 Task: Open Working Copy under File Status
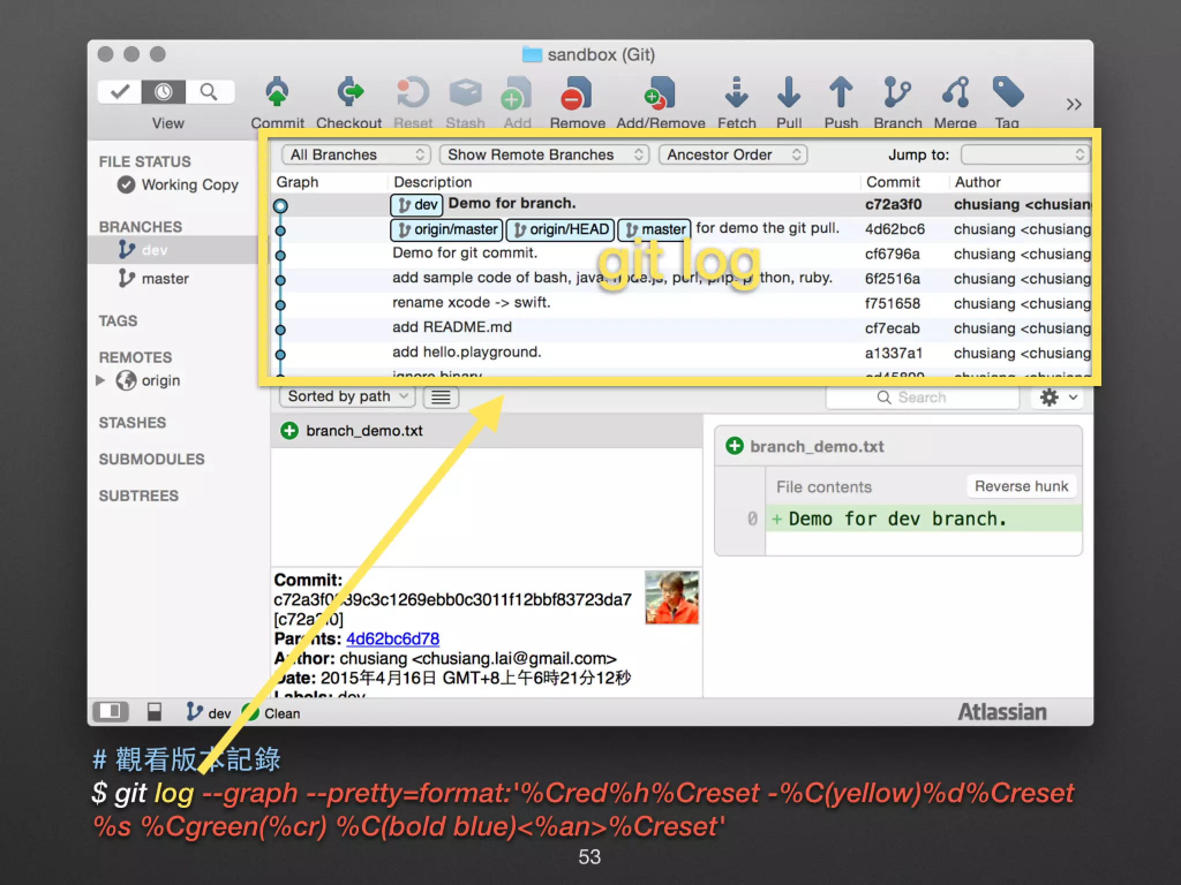click(x=190, y=185)
